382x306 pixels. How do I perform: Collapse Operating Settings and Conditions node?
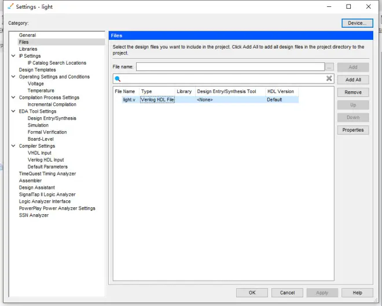pos(13,77)
